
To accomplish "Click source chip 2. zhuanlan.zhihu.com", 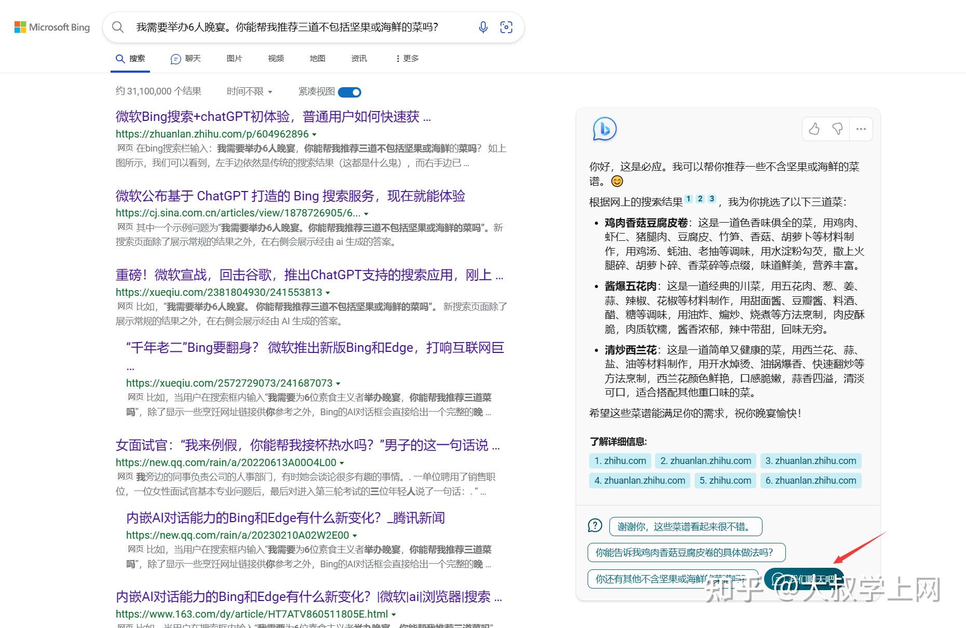I will (705, 461).
